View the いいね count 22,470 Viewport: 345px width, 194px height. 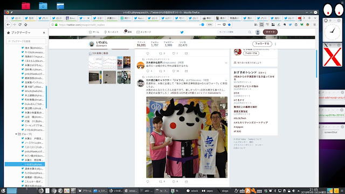coord(183,44)
